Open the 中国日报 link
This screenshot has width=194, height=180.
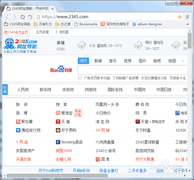pyautogui.click(x=164, y=90)
